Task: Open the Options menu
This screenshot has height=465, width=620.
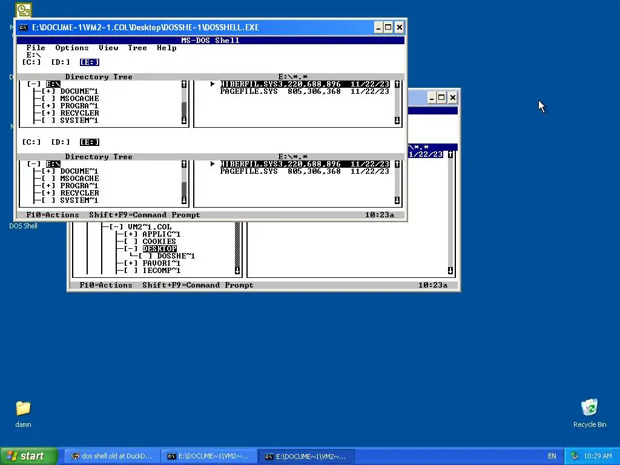Action: point(72,48)
